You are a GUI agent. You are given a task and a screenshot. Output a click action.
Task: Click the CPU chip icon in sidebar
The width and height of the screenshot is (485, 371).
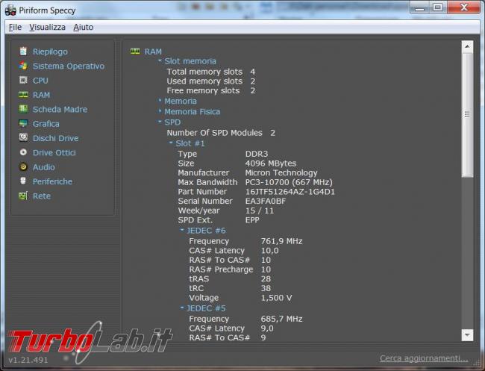point(23,80)
